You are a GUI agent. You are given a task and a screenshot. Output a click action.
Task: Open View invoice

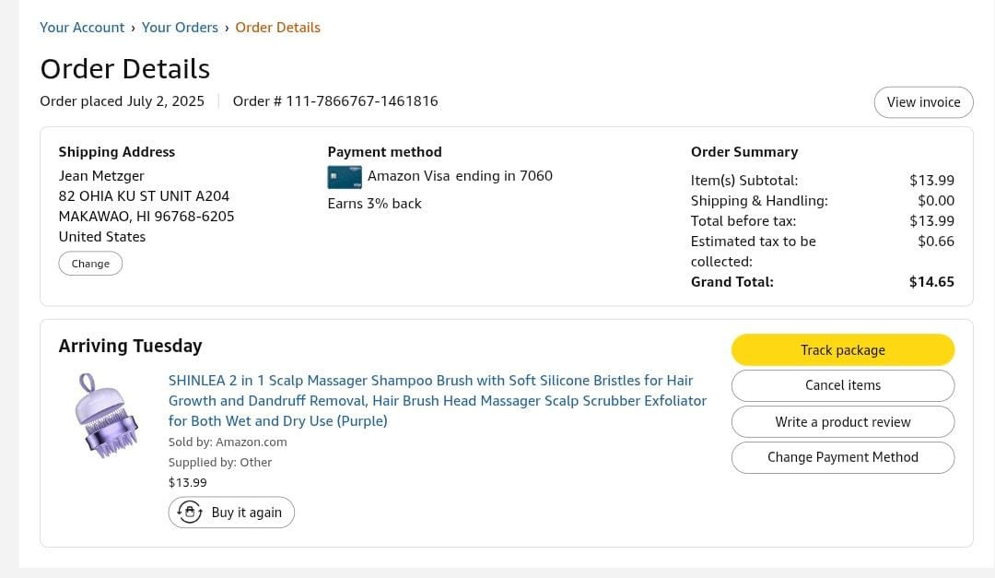tap(923, 102)
